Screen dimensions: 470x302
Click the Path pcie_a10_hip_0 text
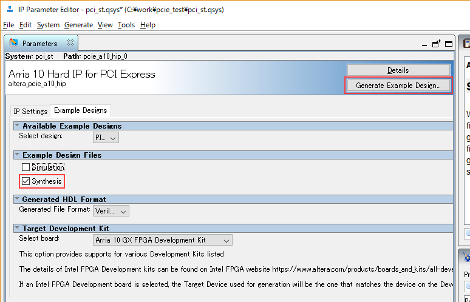click(95, 56)
